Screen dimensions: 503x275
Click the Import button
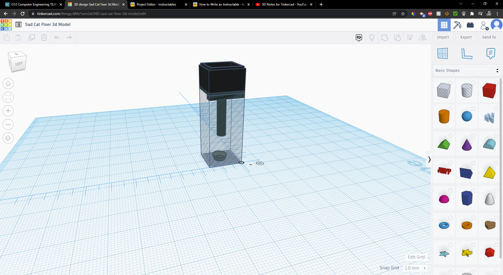tap(443, 37)
